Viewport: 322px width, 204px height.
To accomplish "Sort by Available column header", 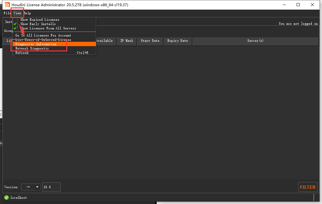I will click(104, 41).
